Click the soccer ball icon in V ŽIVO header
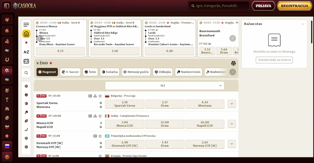This screenshot has width=314, height=163. point(233,63)
